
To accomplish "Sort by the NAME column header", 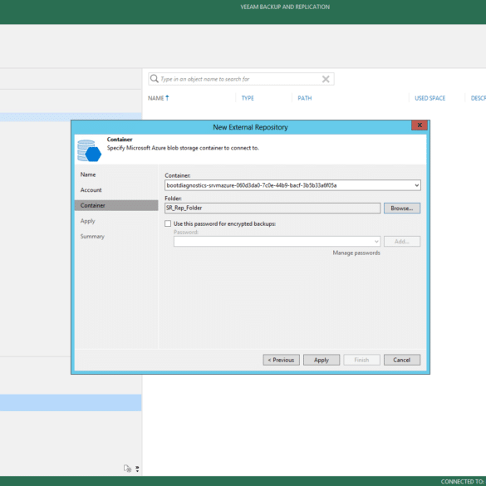I will coord(155,98).
